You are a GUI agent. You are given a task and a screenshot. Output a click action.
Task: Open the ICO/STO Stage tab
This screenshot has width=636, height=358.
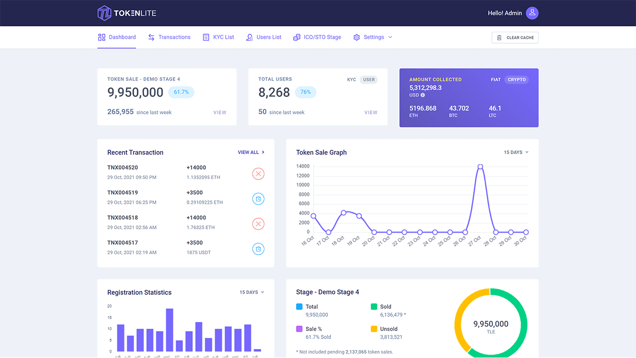pos(317,37)
